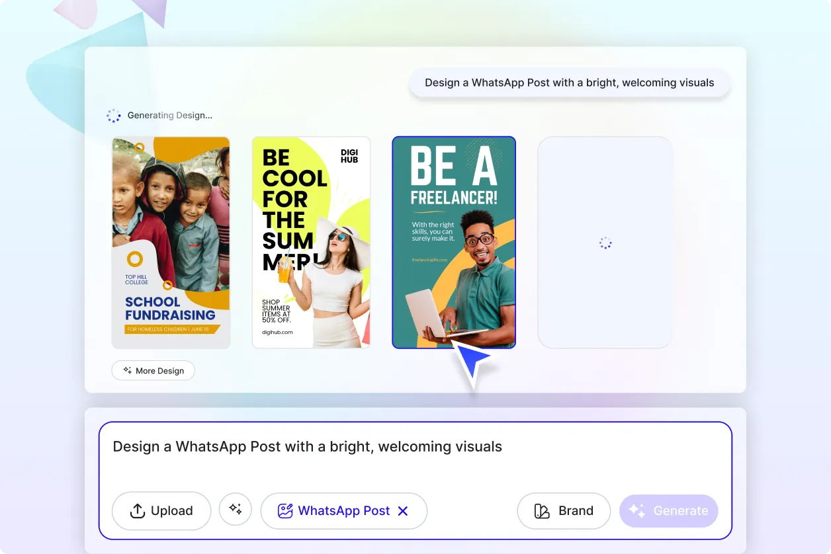Click the image icon in WhatsApp Post chip
The height and width of the screenshot is (554, 831).
click(285, 511)
